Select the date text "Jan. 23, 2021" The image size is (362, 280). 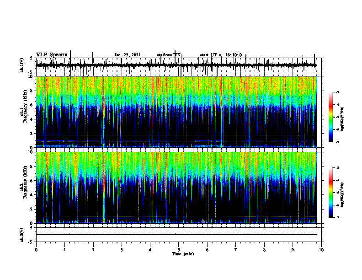click(128, 55)
